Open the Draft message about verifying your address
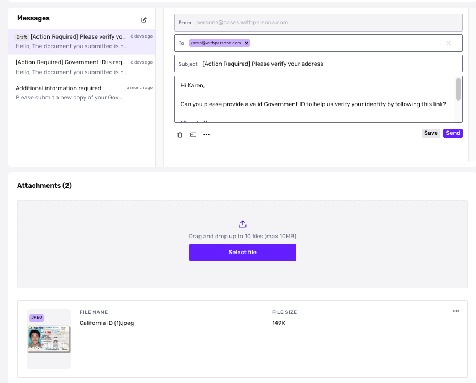The image size is (476, 383). click(x=82, y=41)
